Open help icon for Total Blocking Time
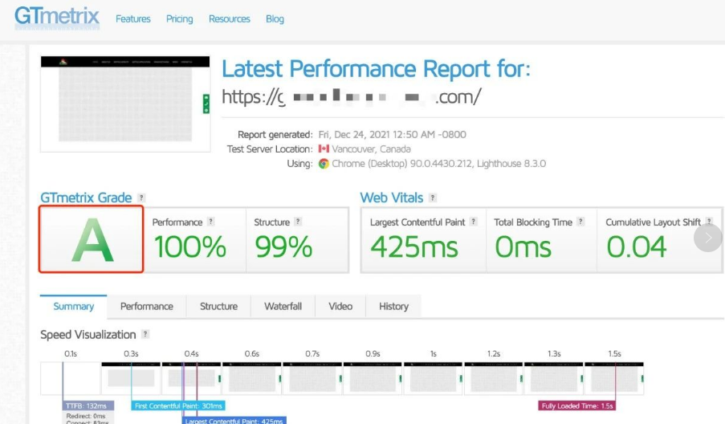 580,222
